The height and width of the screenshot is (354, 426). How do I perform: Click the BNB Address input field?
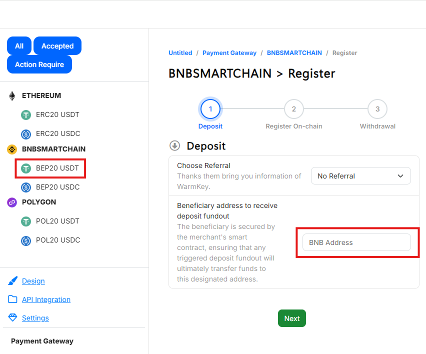pos(356,242)
